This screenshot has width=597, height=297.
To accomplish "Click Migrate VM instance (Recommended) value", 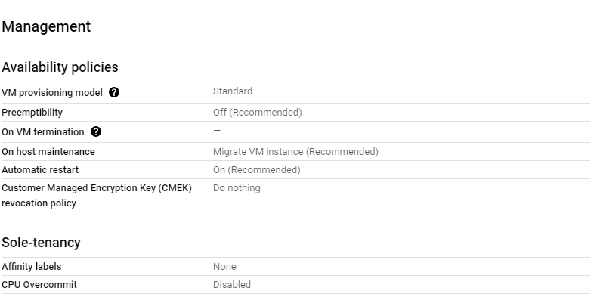I will coord(295,152).
